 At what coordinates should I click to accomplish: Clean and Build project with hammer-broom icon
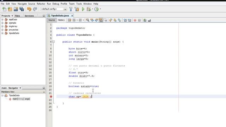tap(77, 9)
